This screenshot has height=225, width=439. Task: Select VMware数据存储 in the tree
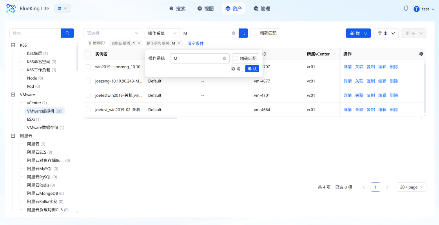pos(45,128)
